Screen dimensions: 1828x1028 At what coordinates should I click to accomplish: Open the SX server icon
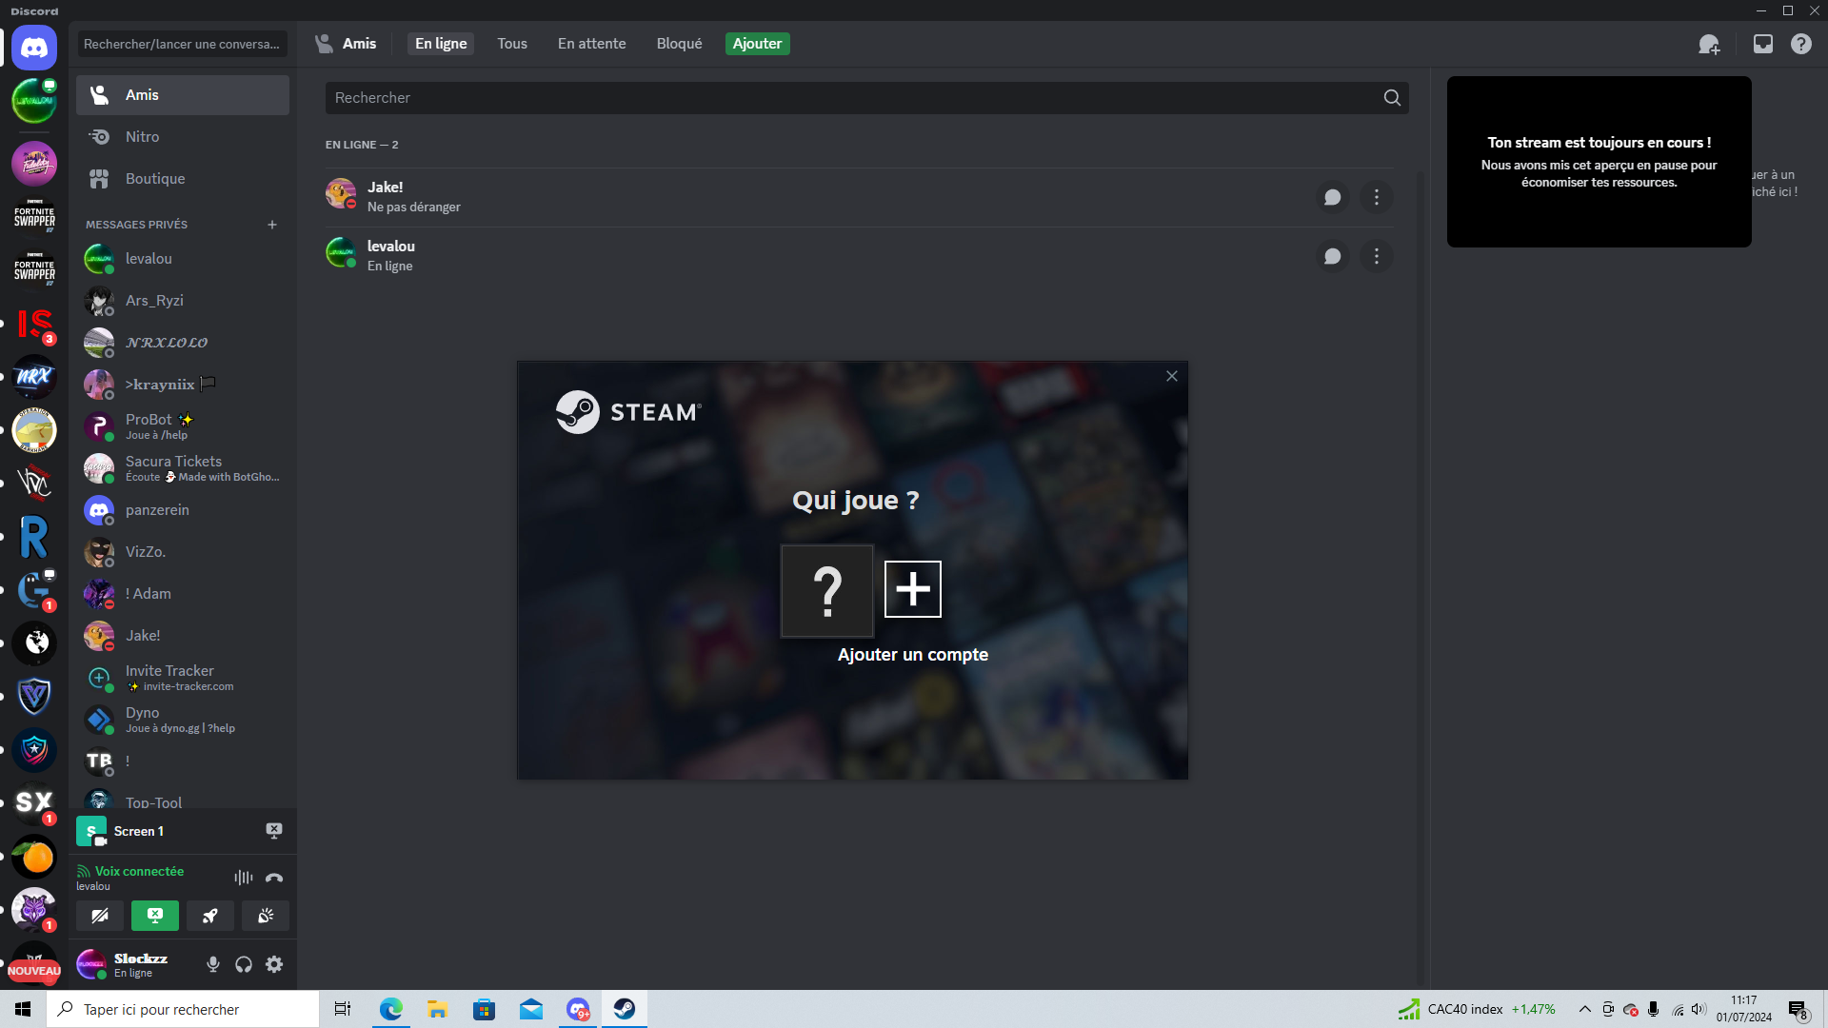34,803
